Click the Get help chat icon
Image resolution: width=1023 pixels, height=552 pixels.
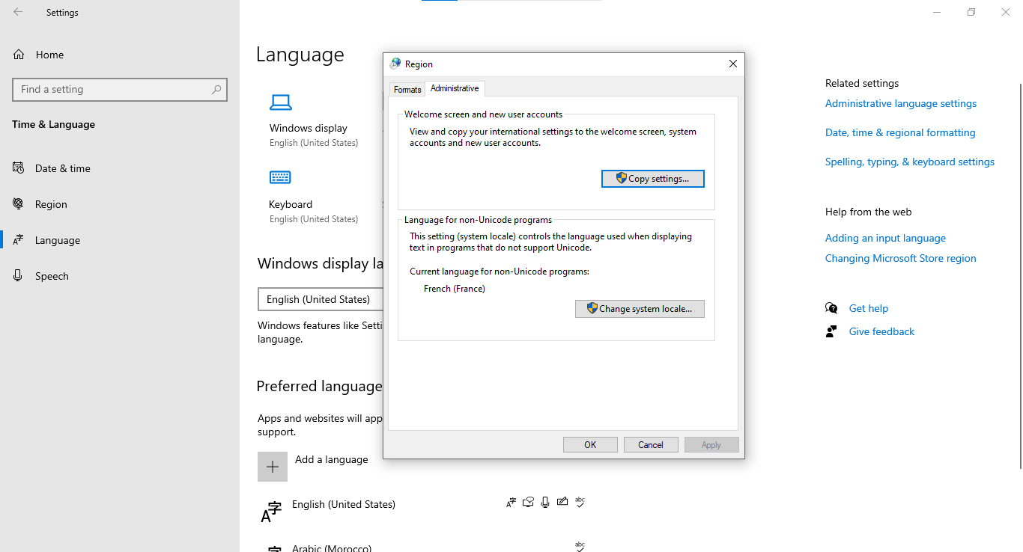831,308
